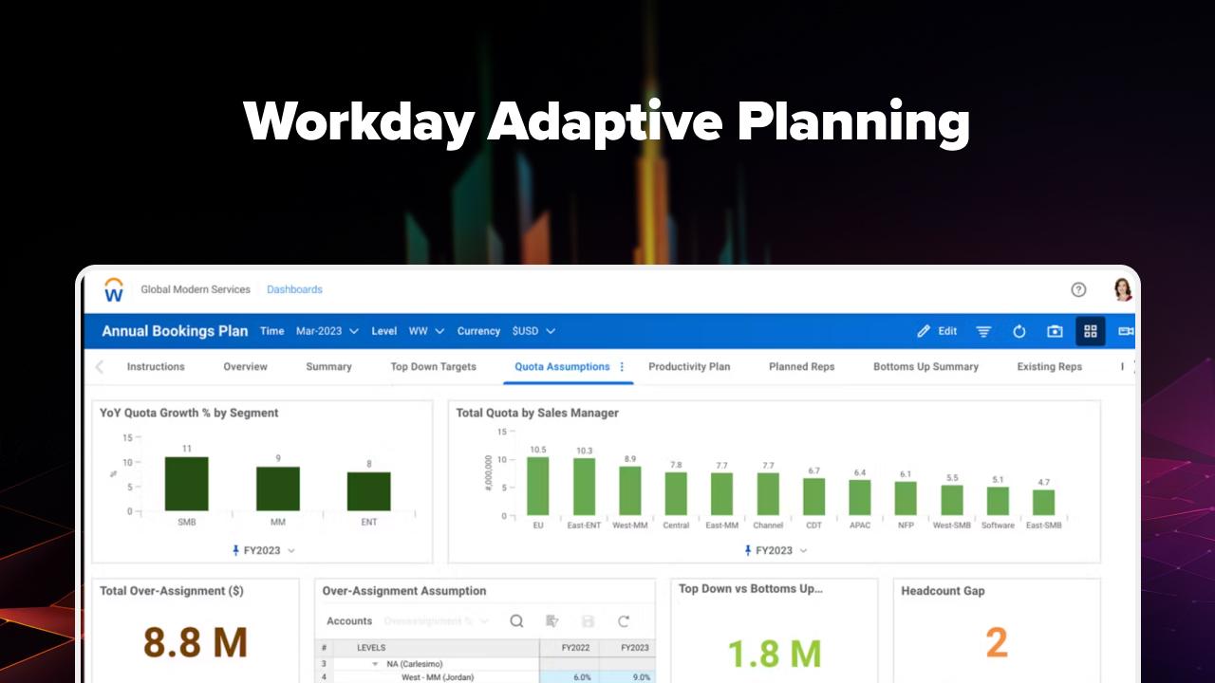
Task: Switch to the Productivity Plan tab
Action: click(689, 366)
